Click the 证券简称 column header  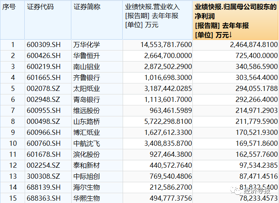[x=97, y=20]
